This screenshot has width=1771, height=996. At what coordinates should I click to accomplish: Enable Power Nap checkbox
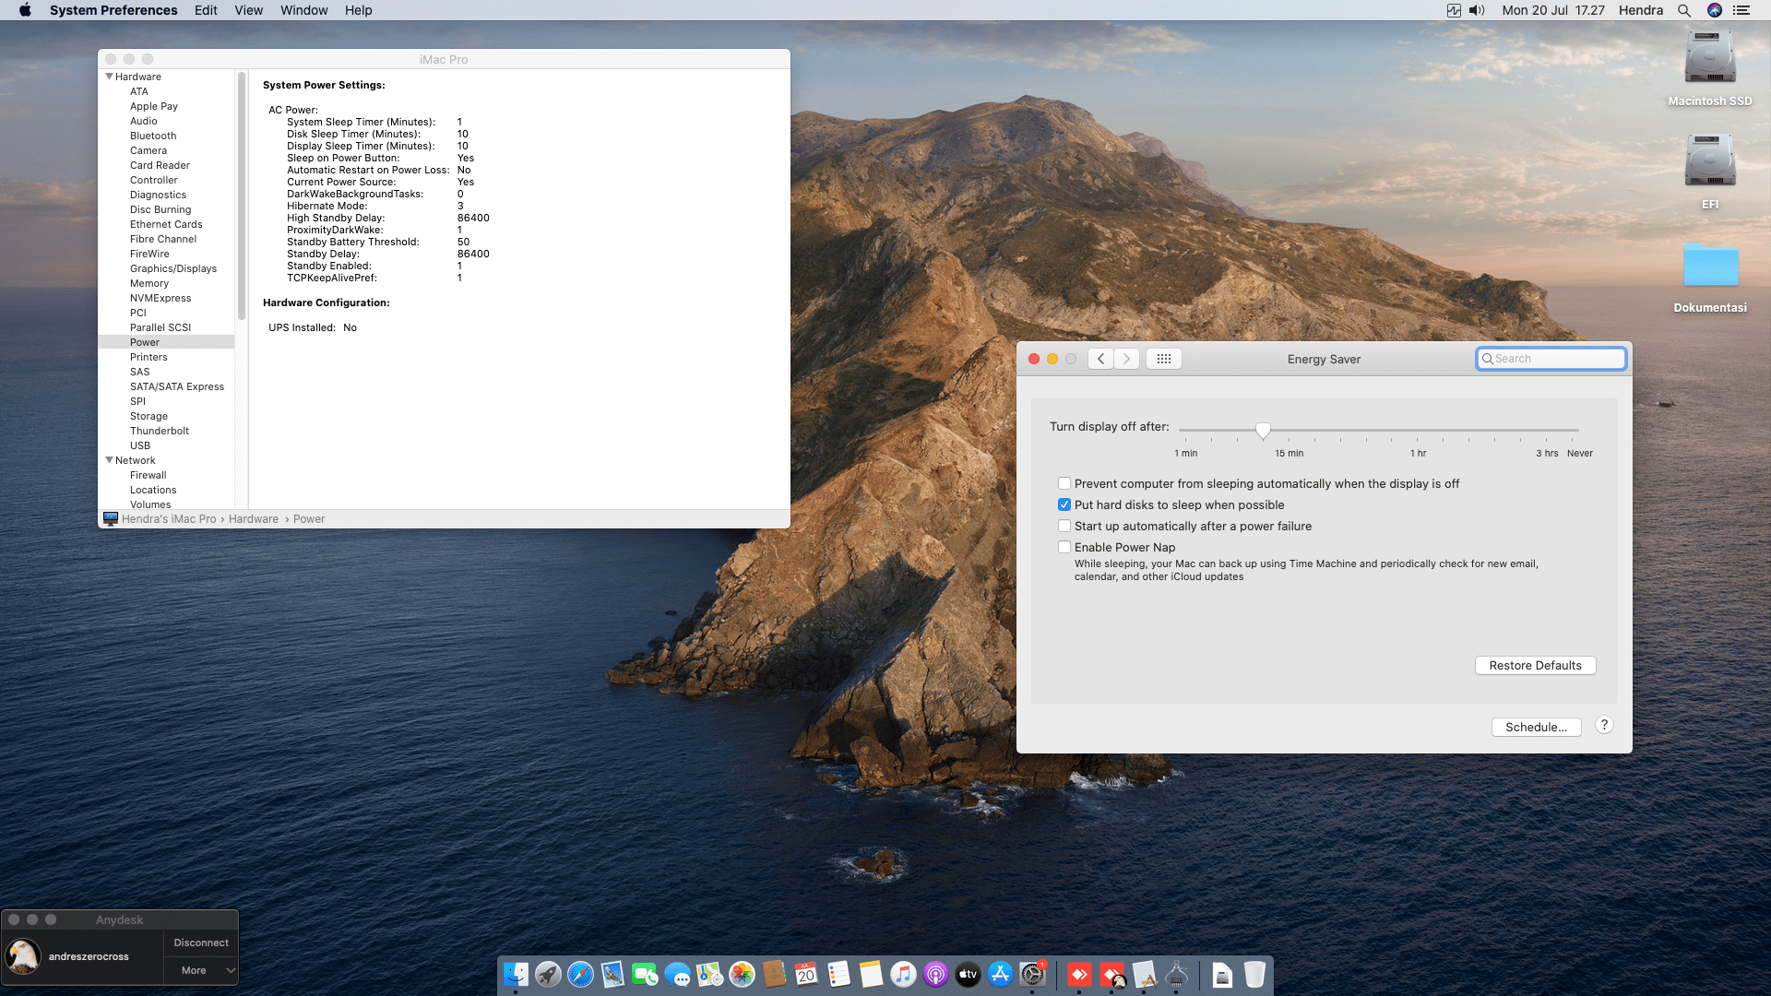(x=1064, y=547)
